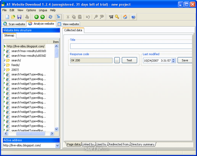
Task: Switch to the View website tab
Action: [x=68, y=24]
